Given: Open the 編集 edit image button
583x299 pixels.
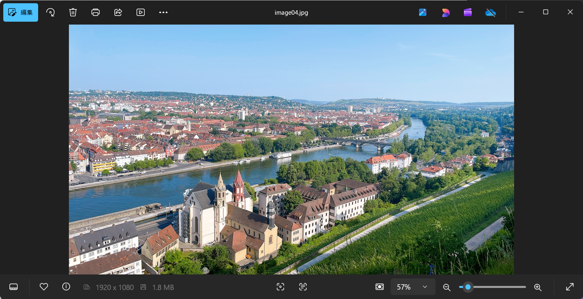Looking at the screenshot, I should 20,12.
